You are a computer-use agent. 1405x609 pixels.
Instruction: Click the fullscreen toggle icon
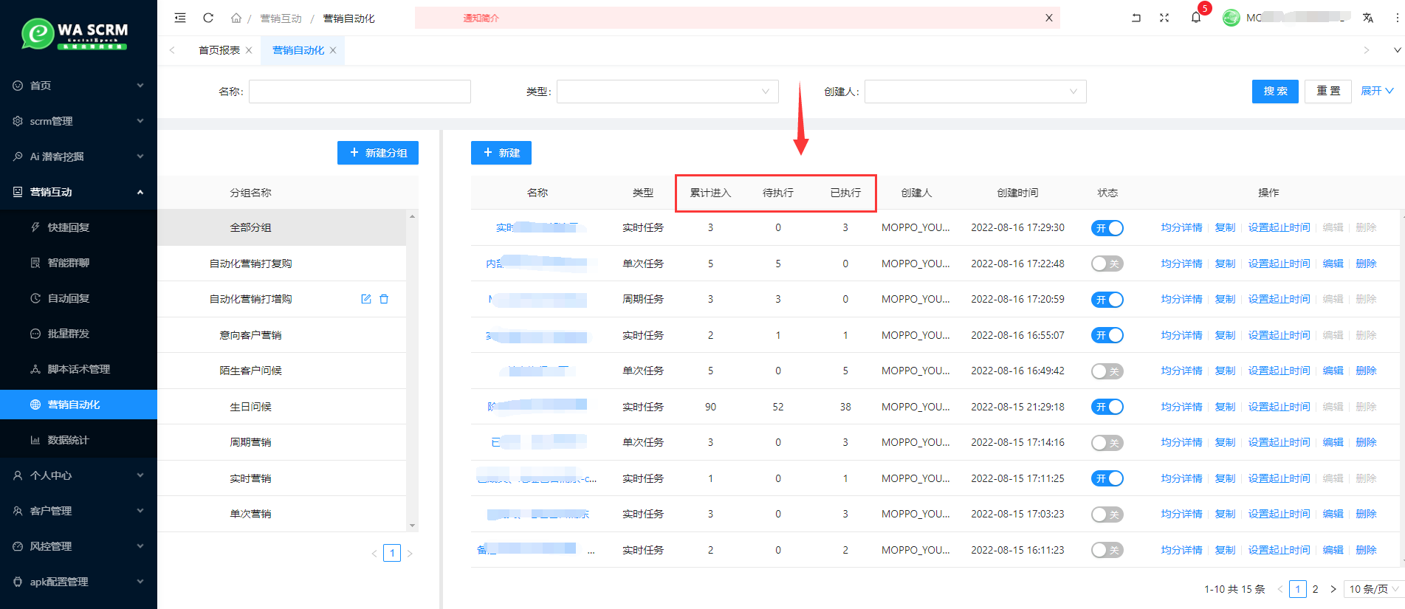coord(1164,18)
